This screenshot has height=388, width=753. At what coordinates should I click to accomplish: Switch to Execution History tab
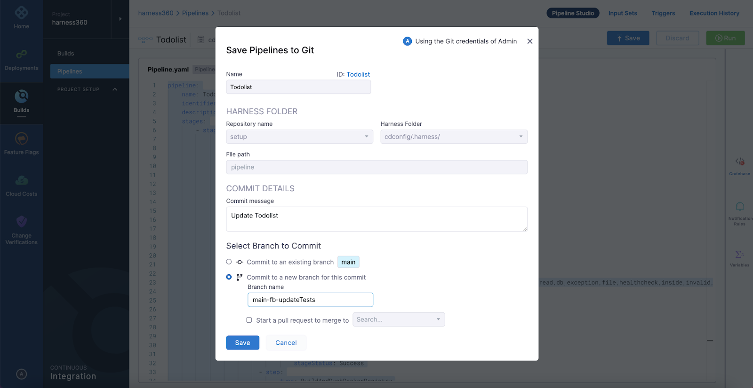tap(714, 13)
